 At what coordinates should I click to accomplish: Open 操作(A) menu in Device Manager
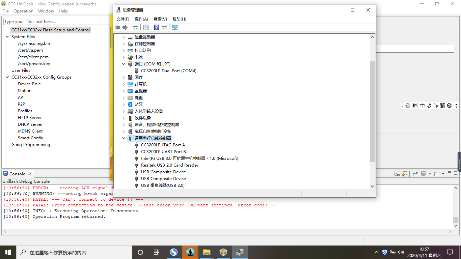point(141,19)
